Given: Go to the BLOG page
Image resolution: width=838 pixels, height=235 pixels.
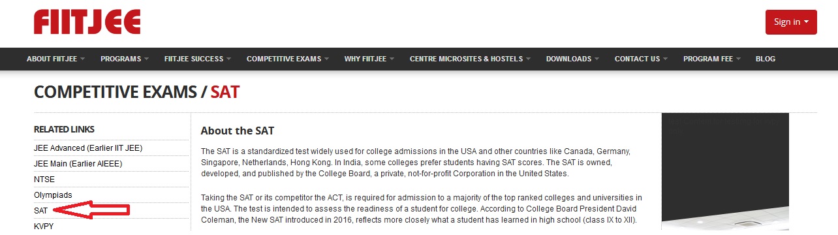Looking at the screenshot, I should [766, 59].
